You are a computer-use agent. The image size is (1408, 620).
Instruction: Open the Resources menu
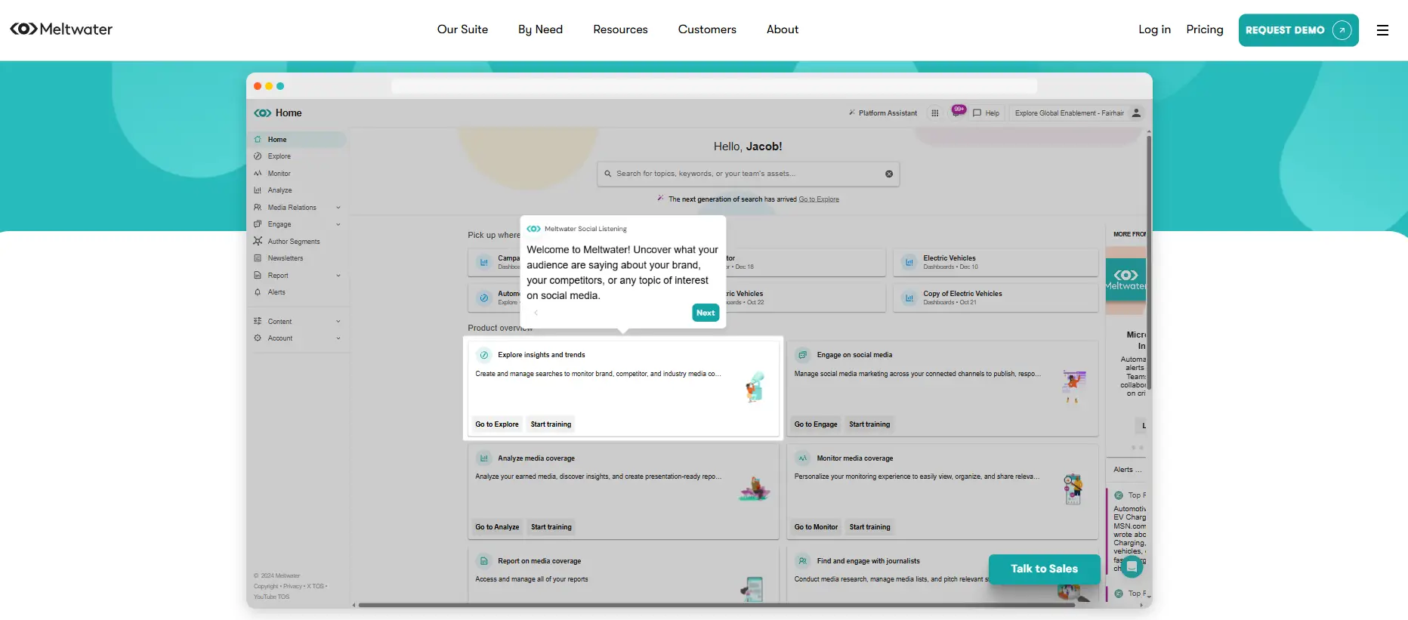pyautogui.click(x=620, y=29)
